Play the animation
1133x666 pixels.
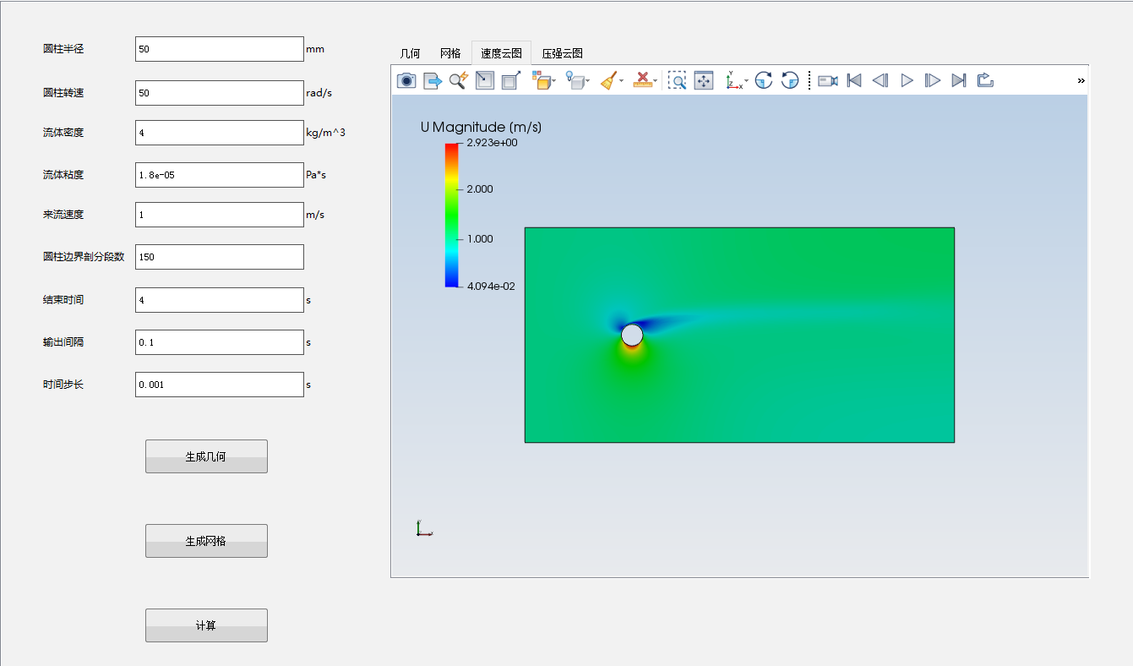point(907,80)
